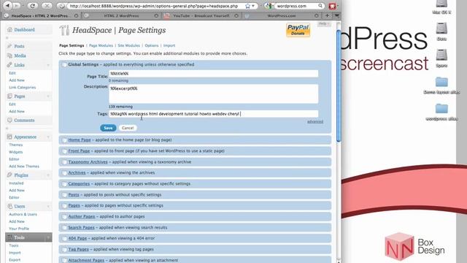Click the browser forward arrow button
This screenshot has width=467, height=263.
(17, 5)
